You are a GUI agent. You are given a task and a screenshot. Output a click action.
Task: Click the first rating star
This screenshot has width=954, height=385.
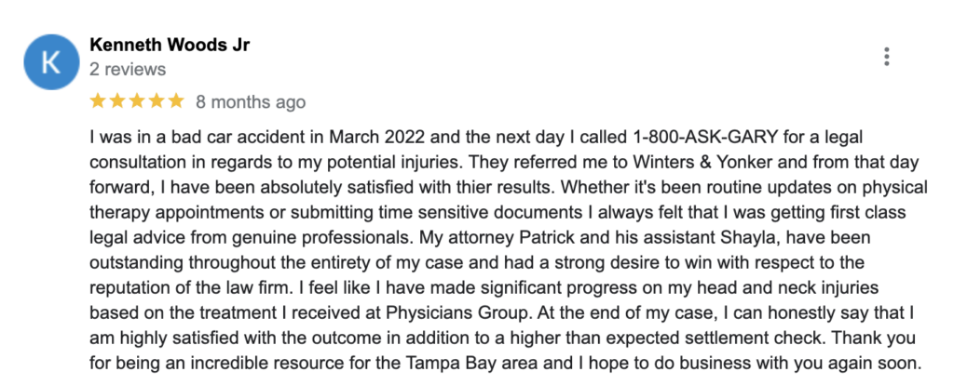(x=97, y=100)
